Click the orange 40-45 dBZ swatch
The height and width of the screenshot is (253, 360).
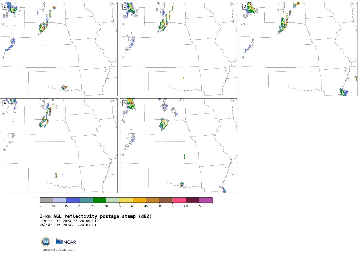[x=139, y=200]
